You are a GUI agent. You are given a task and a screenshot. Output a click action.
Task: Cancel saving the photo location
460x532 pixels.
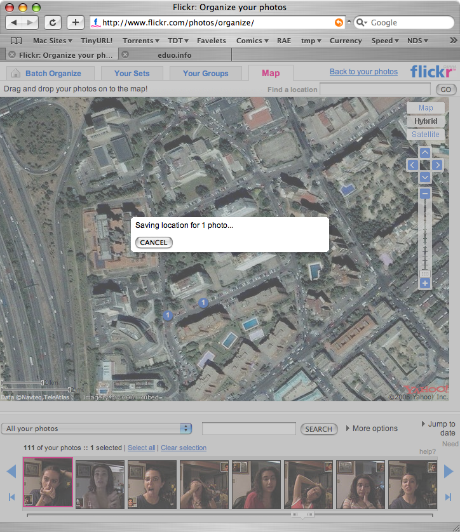pos(154,243)
